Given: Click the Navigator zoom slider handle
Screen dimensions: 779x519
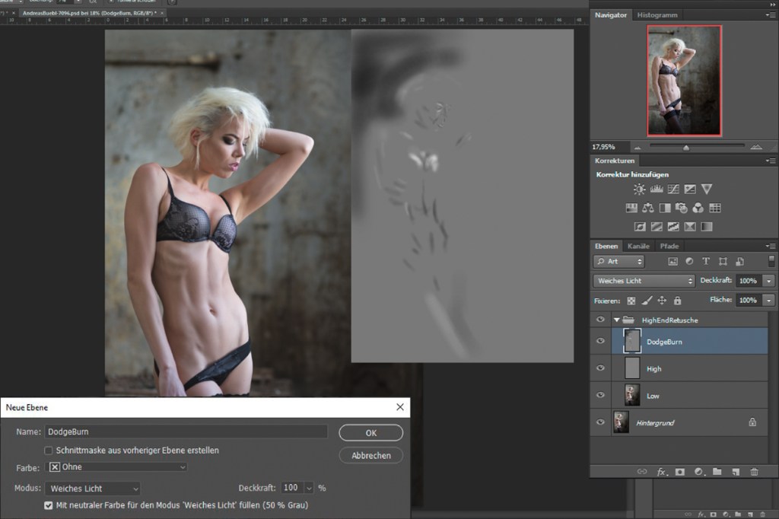Looking at the screenshot, I should [x=686, y=148].
